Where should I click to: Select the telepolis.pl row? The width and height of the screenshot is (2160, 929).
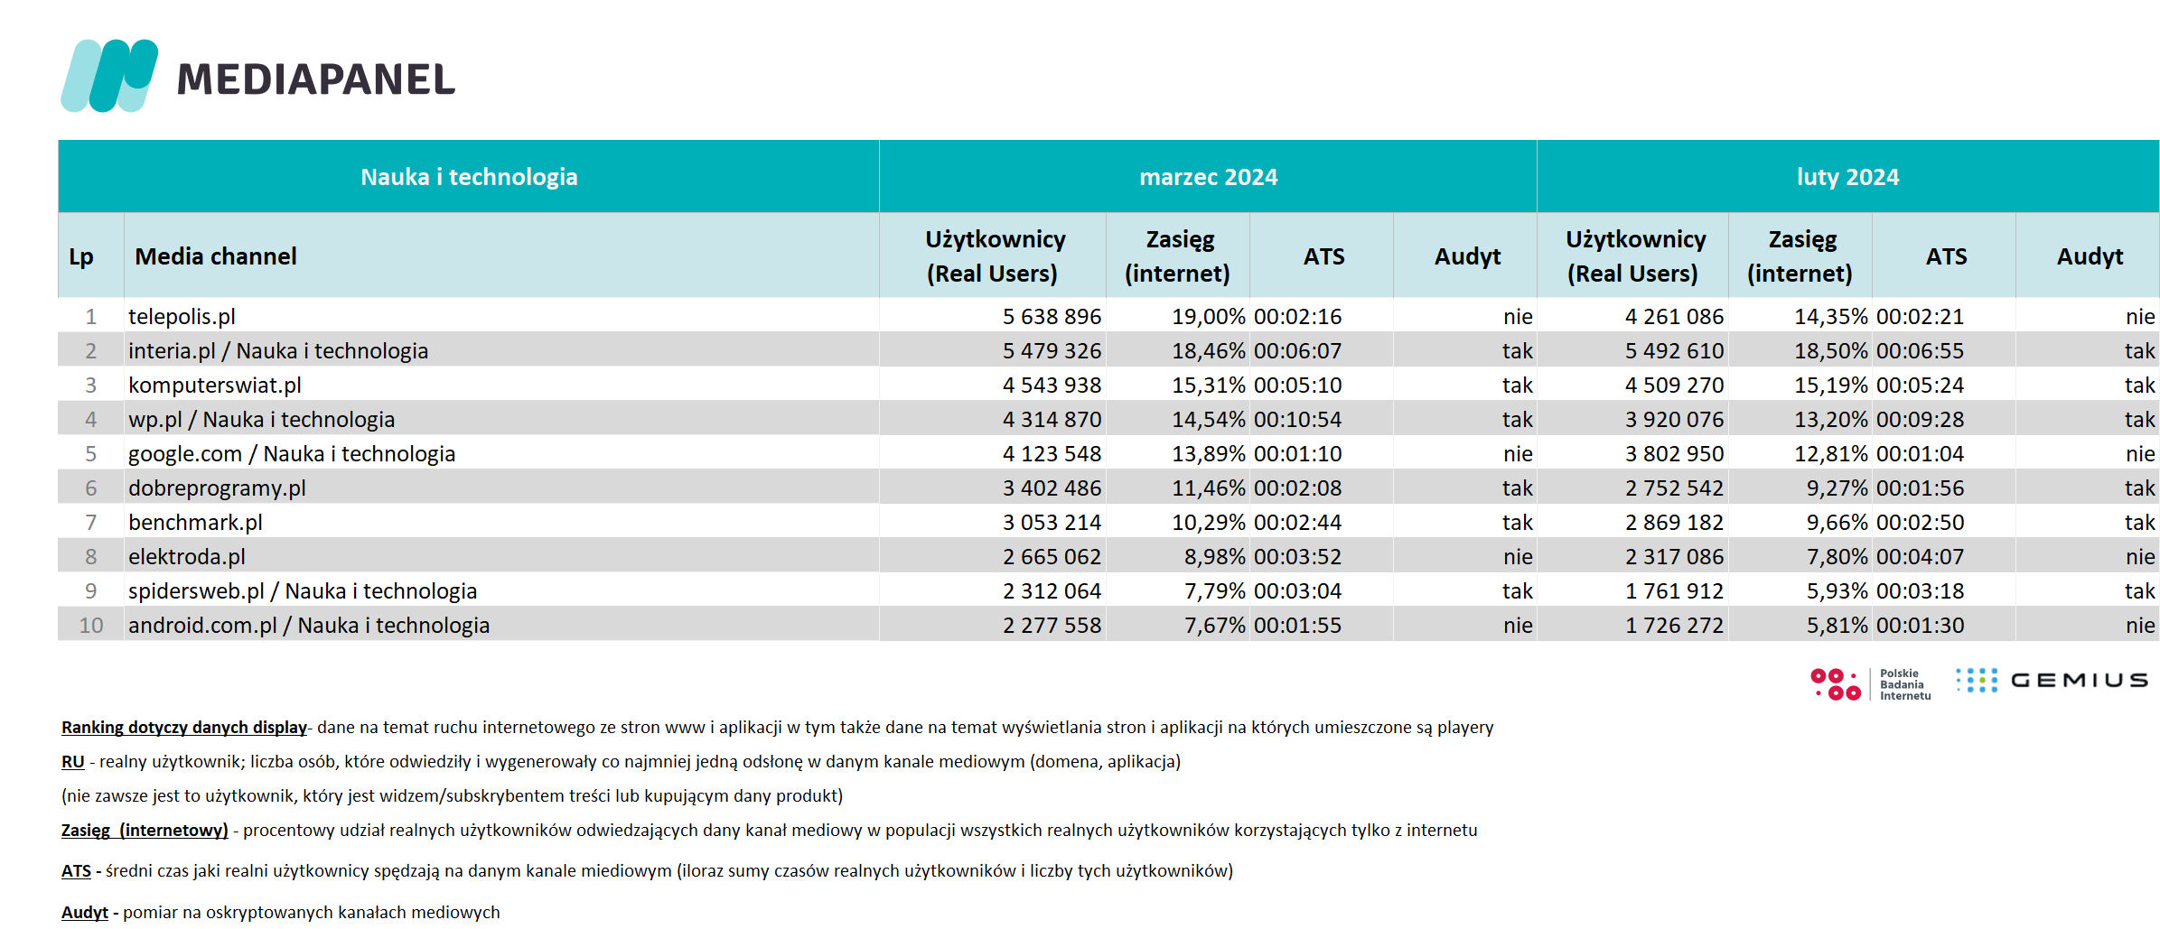[1108, 316]
